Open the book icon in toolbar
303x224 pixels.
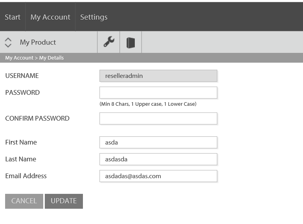click(130, 43)
